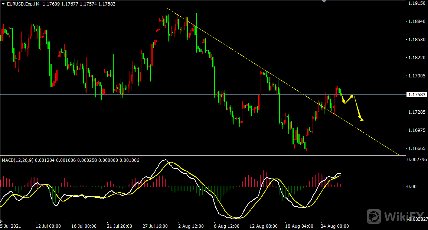Click the 0.002796 MACD scale value
This screenshot has width=428, height=230.
pos(416,159)
